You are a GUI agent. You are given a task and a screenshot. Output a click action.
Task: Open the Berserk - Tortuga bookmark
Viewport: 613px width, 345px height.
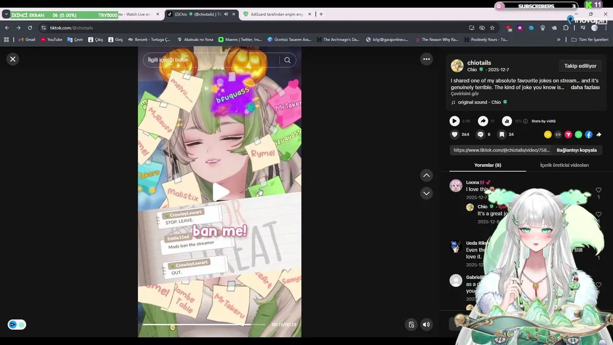(149, 40)
